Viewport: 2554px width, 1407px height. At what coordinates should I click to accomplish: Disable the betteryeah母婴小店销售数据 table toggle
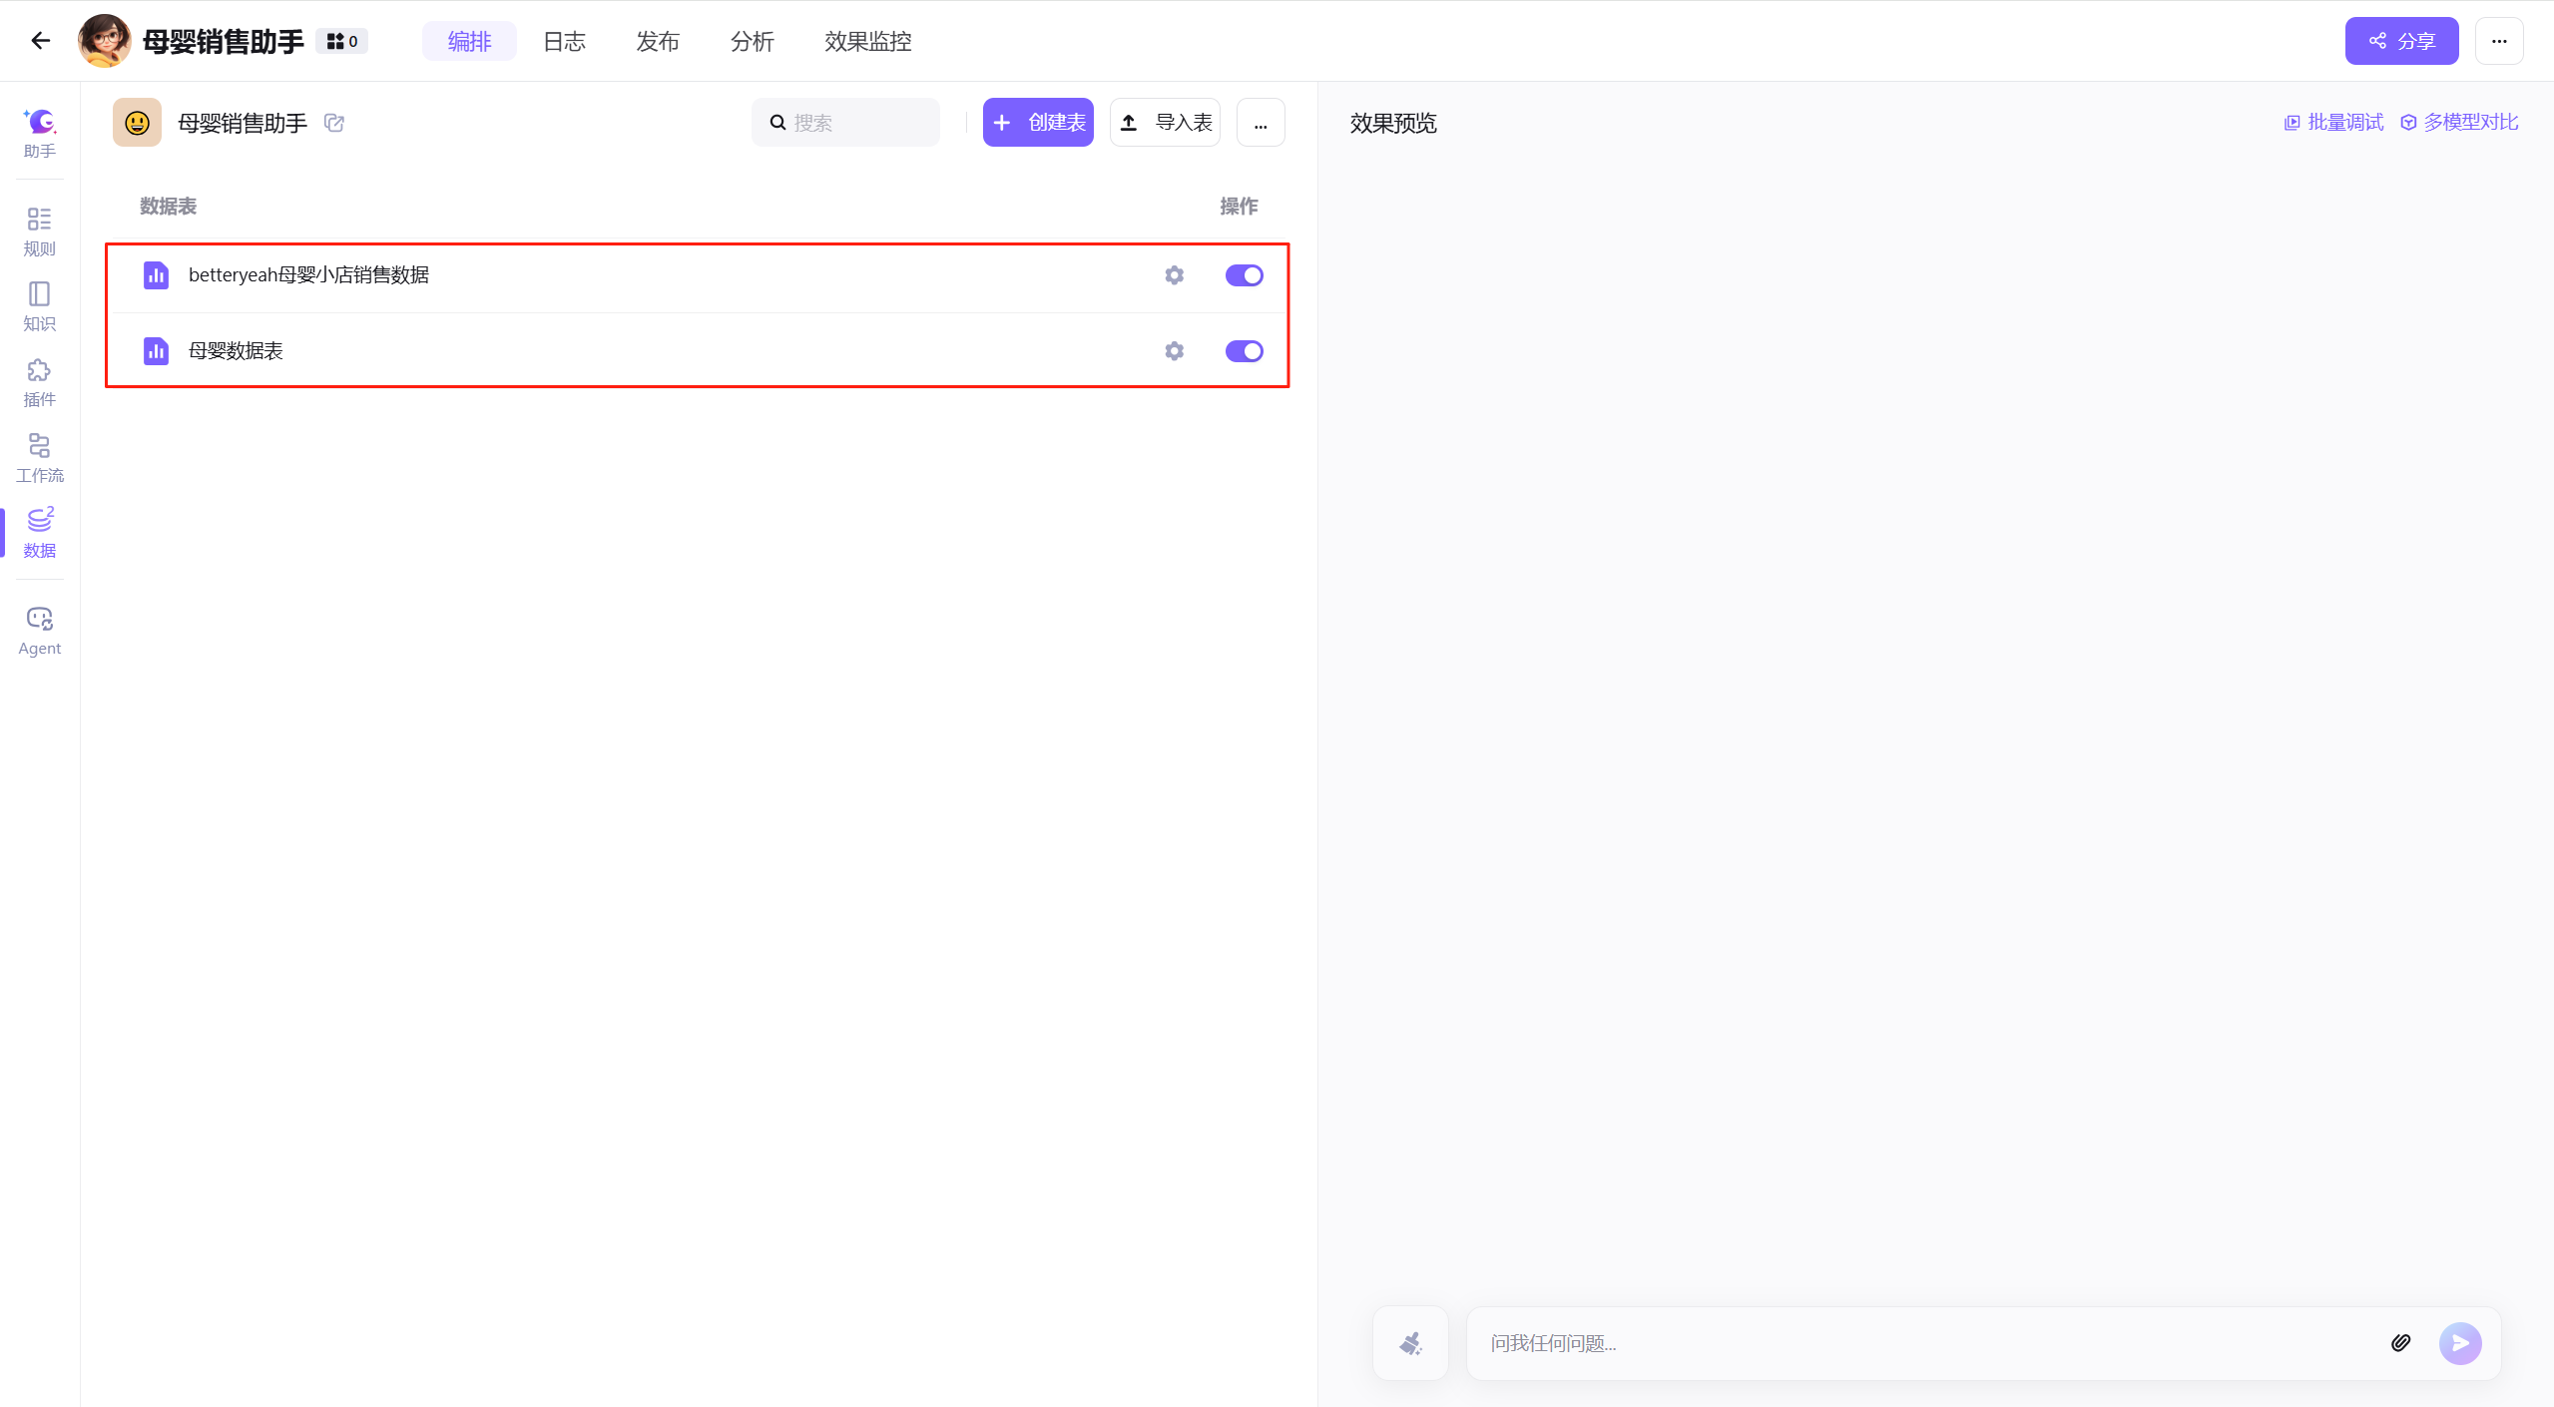(1244, 275)
